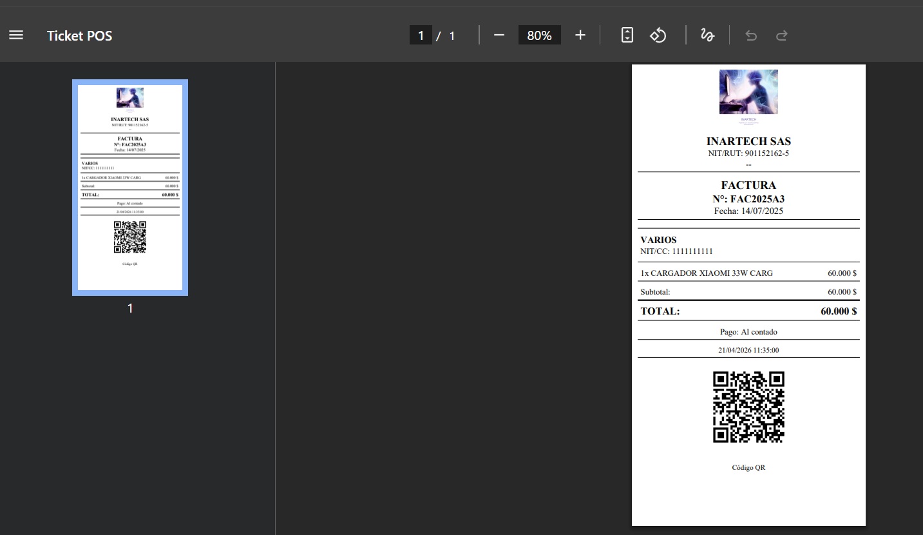Screen dimensions: 923x535
Task: Click the bold TOTAL label on the receipt
Action: 660,311
